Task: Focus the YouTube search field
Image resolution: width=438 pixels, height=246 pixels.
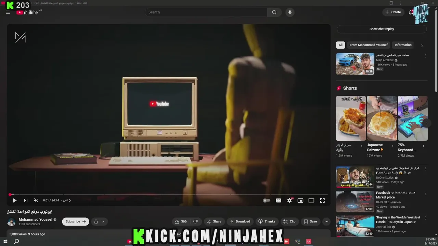Action: pos(206,12)
